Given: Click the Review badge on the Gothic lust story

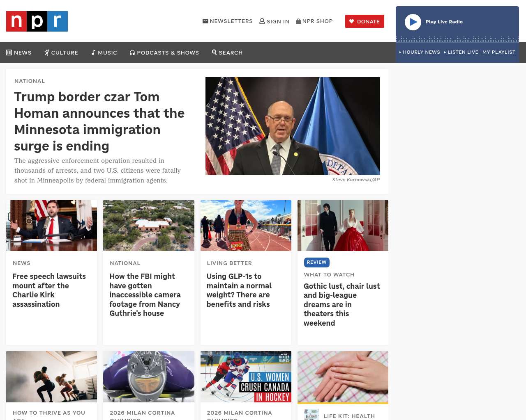Looking at the screenshot, I should tap(317, 262).
